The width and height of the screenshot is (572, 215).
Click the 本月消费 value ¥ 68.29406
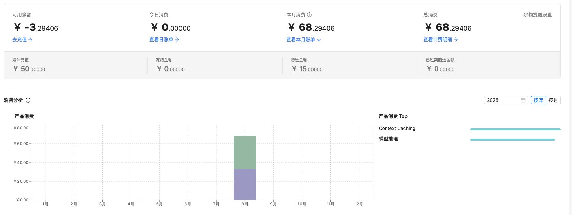click(311, 27)
